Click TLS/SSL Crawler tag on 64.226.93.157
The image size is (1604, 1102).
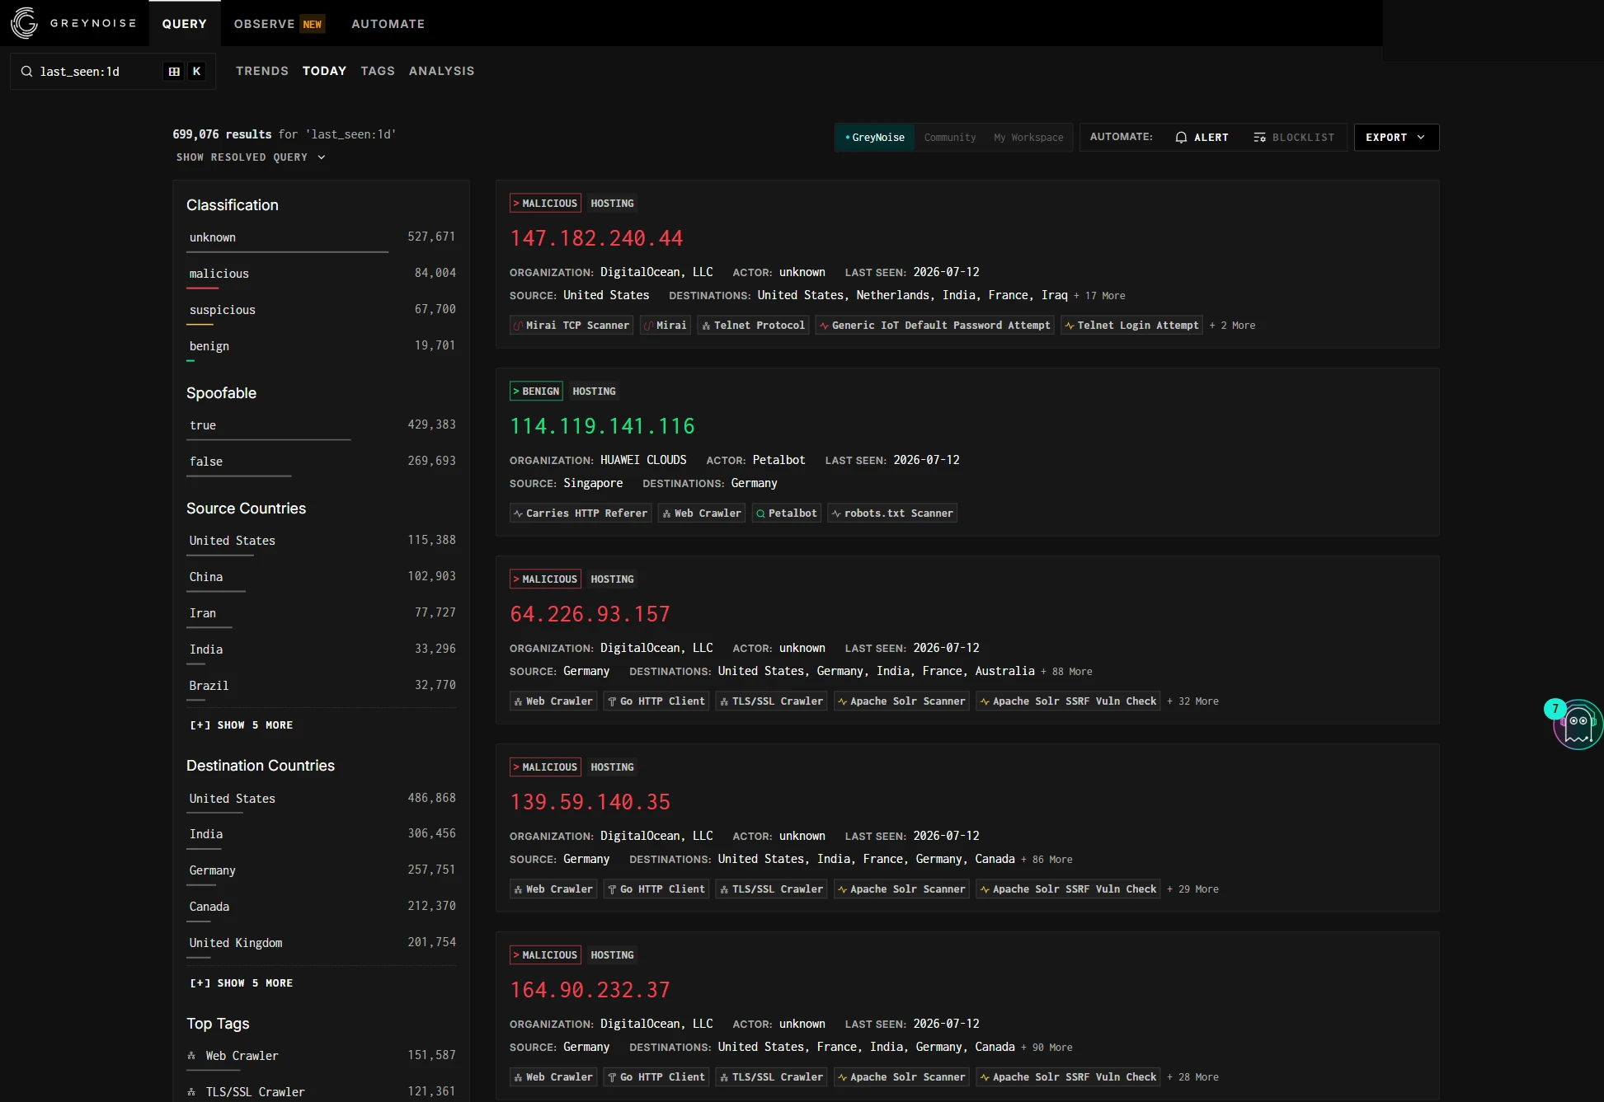pyautogui.click(x=771, y=701)
